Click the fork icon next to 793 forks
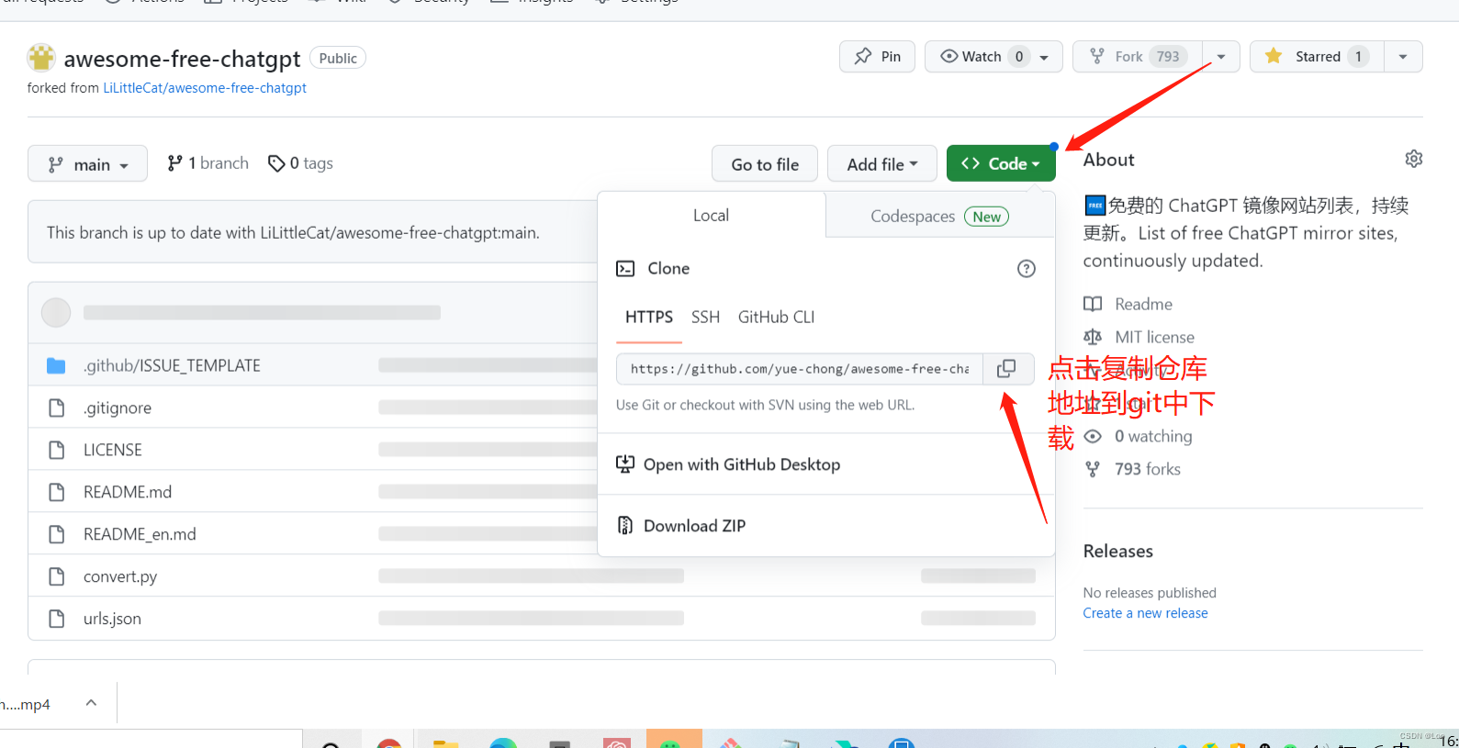 (1093, 469)
